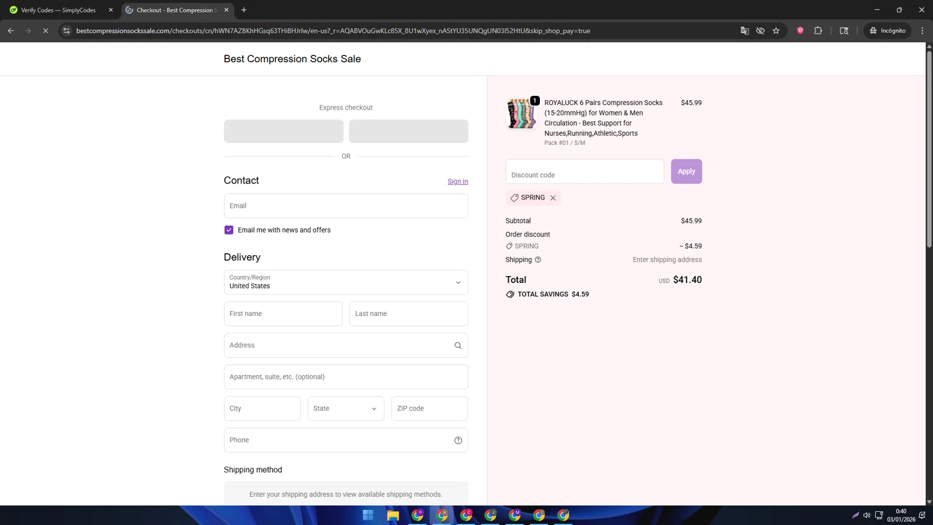Open the volume icon in system tray

(x=866, y=515)
